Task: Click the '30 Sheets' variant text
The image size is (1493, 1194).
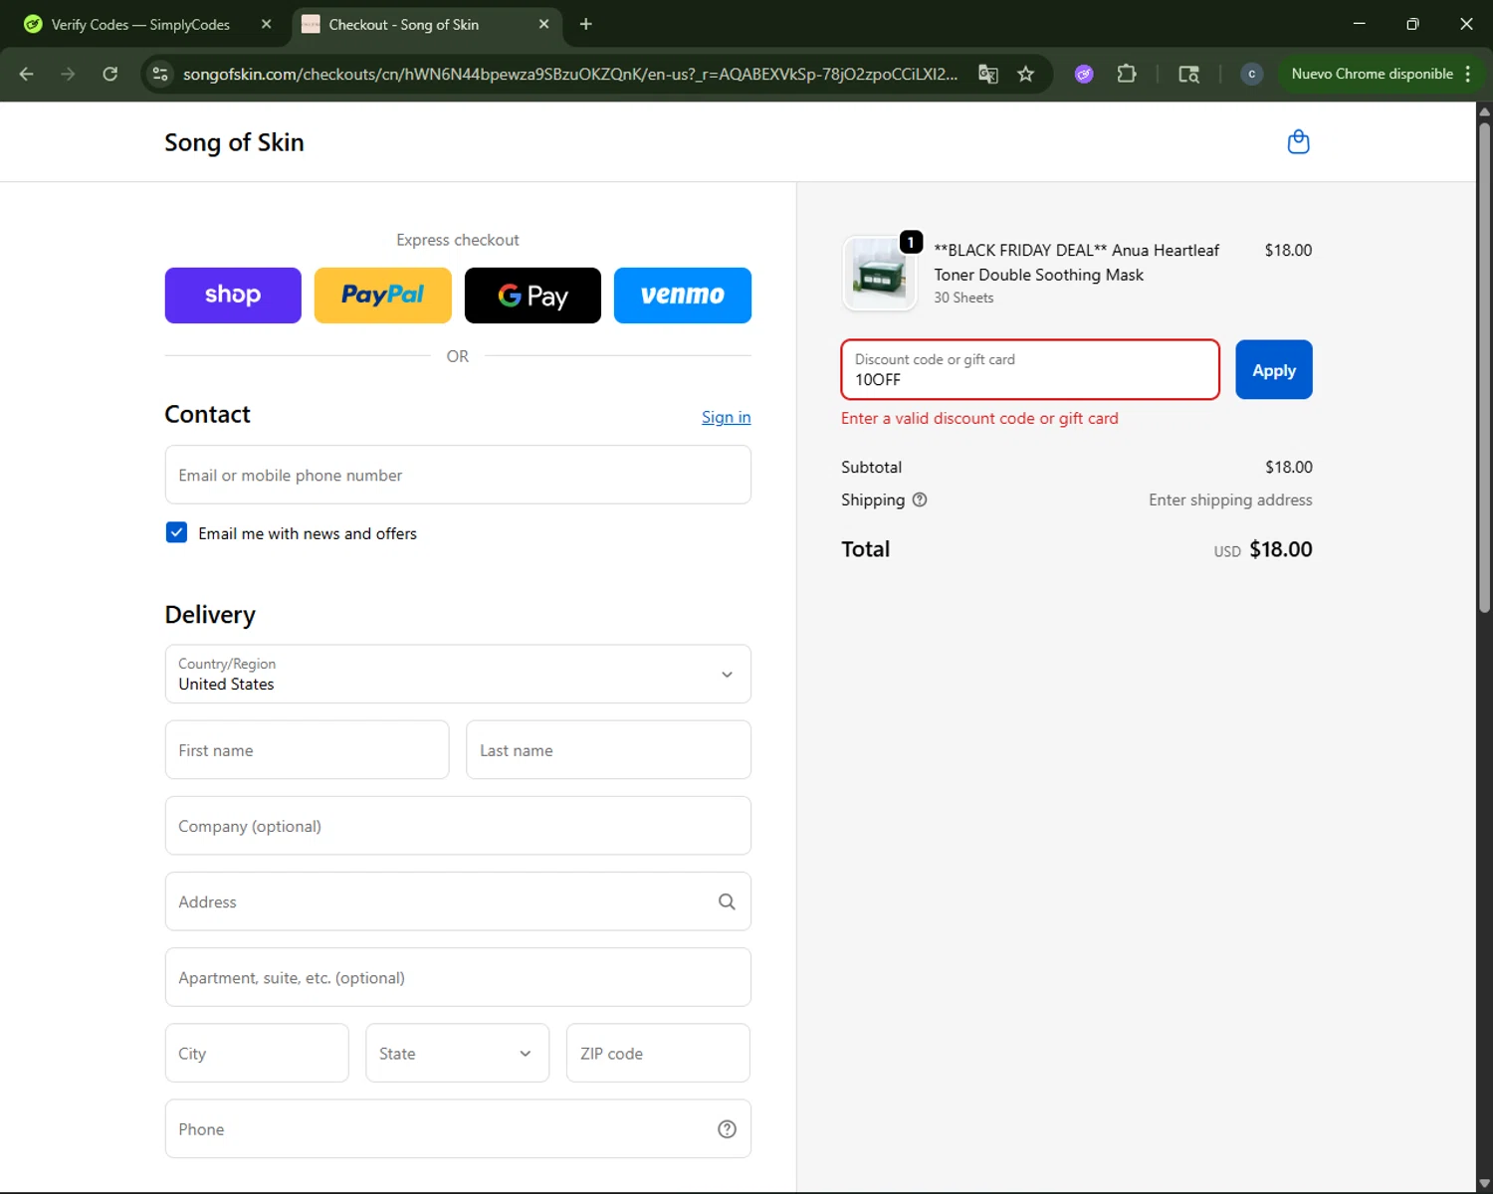Action: coord(963,298)
